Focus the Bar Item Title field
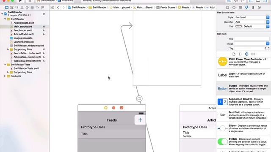The image size is (271, 152). point(252,39)
